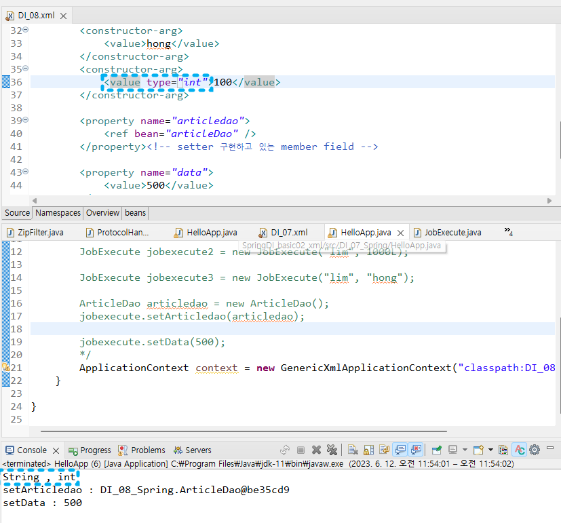Show hidden editor tabs overflow list

click(x=508, y=231)
